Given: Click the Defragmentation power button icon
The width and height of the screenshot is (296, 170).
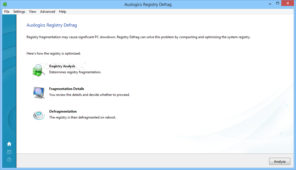Looking at the screenshot, I should 39,115.
